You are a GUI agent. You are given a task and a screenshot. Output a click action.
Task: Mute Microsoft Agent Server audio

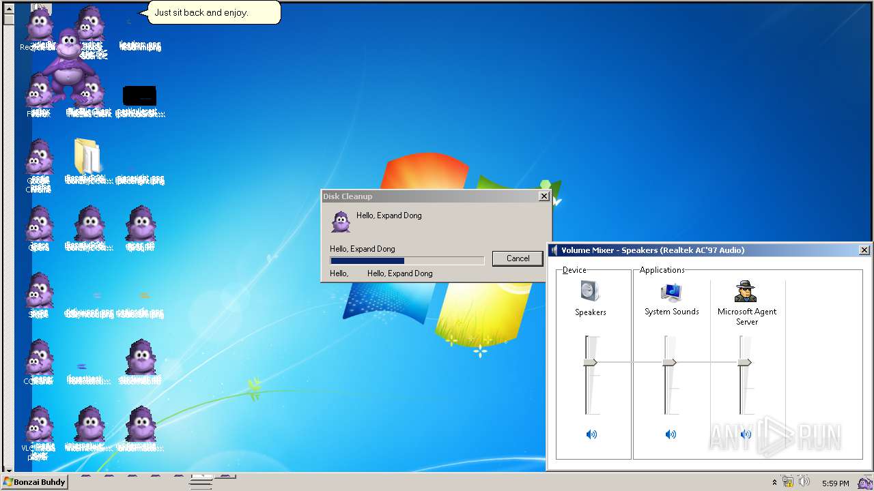click(x=746, y=434)
